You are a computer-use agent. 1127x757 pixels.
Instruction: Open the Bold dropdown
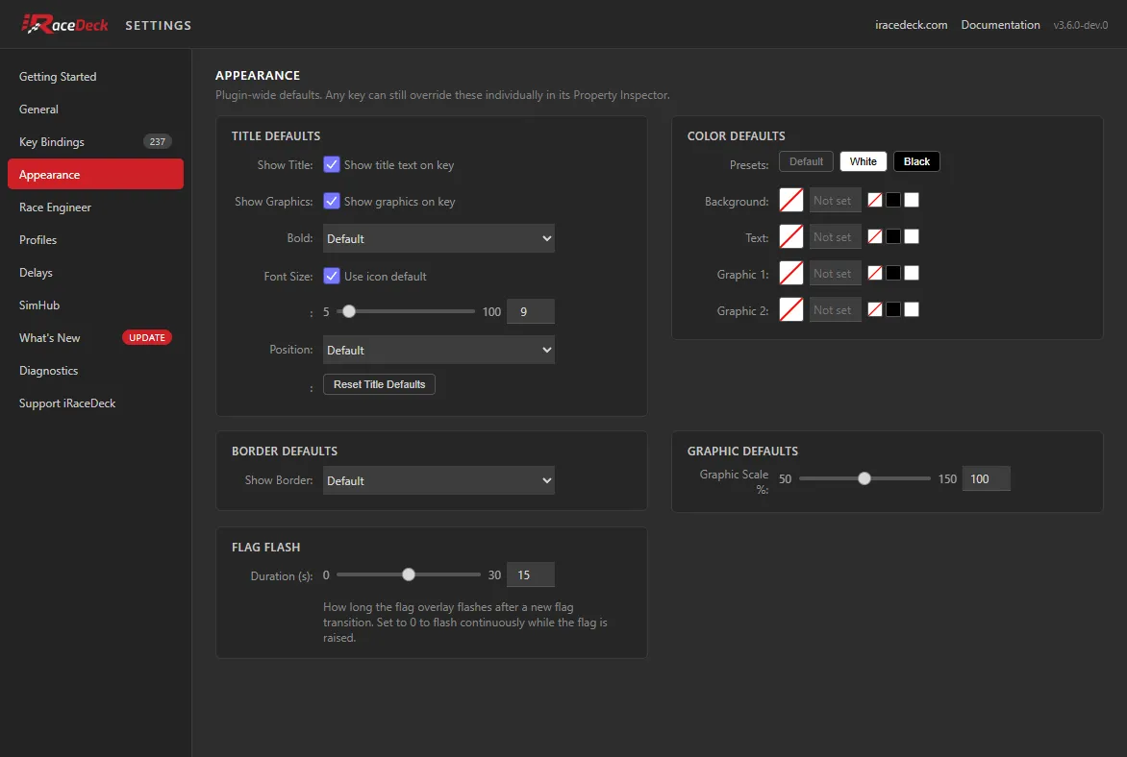(x=438, y=238)
